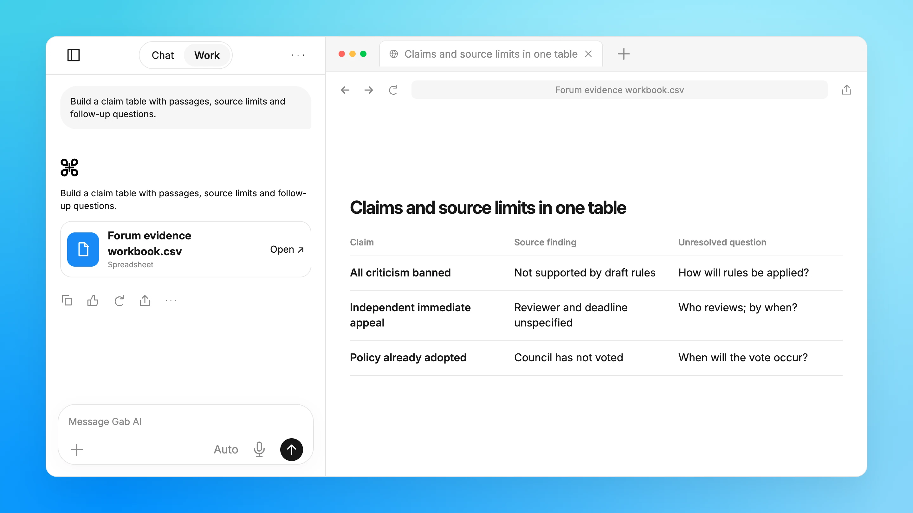Select the Reviewer and deadline unspecified cell
This screenshot has width=913, height=513.
tap(571, 315)
